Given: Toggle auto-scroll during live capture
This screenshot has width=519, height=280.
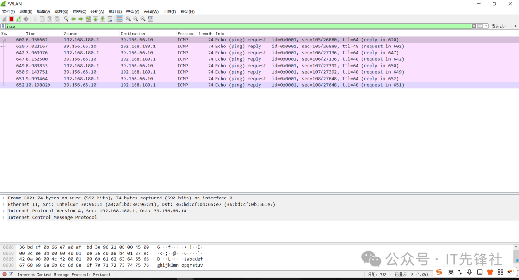Looking at the screenshot, I should click(110, 19).
